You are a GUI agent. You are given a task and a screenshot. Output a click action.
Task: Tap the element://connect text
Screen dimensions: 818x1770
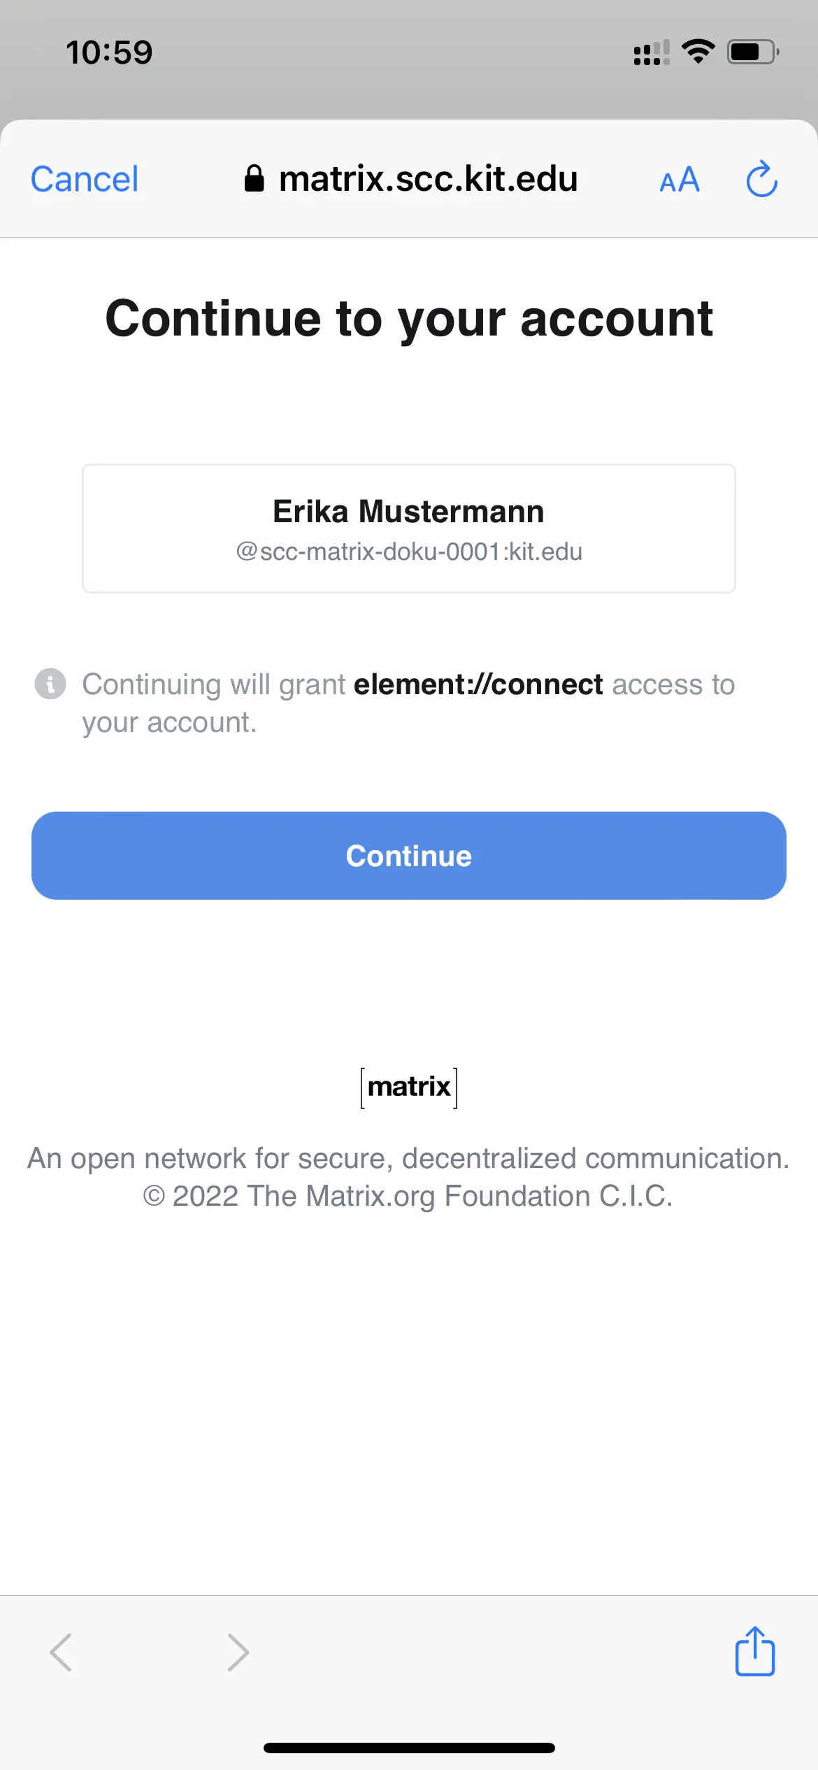click(478, 684)
